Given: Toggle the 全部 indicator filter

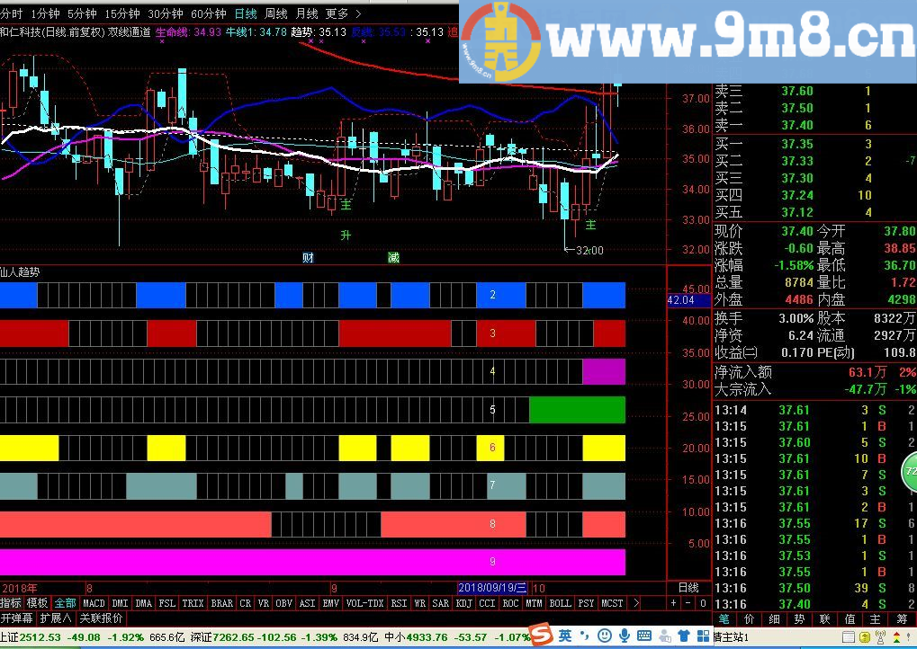Looking at the screenshot, I should 65,603.
